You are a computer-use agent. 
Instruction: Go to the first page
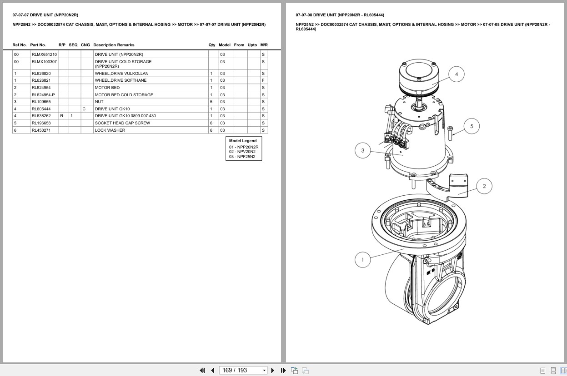click(x=202, y=371)
